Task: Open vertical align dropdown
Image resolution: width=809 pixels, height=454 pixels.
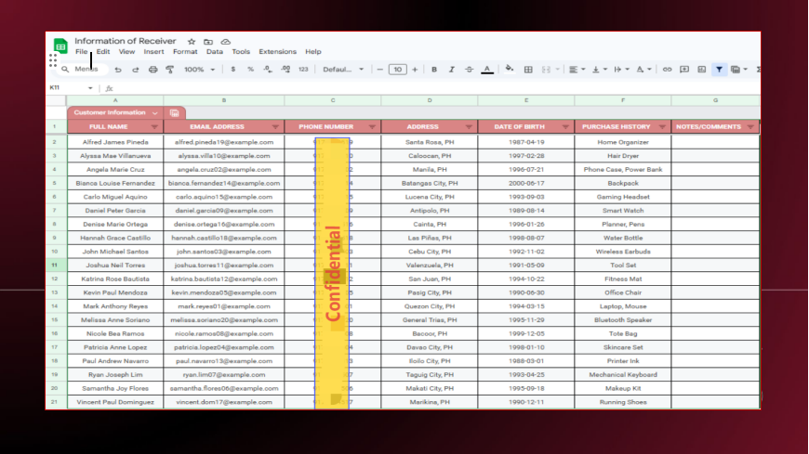Action: click(599, 70)
